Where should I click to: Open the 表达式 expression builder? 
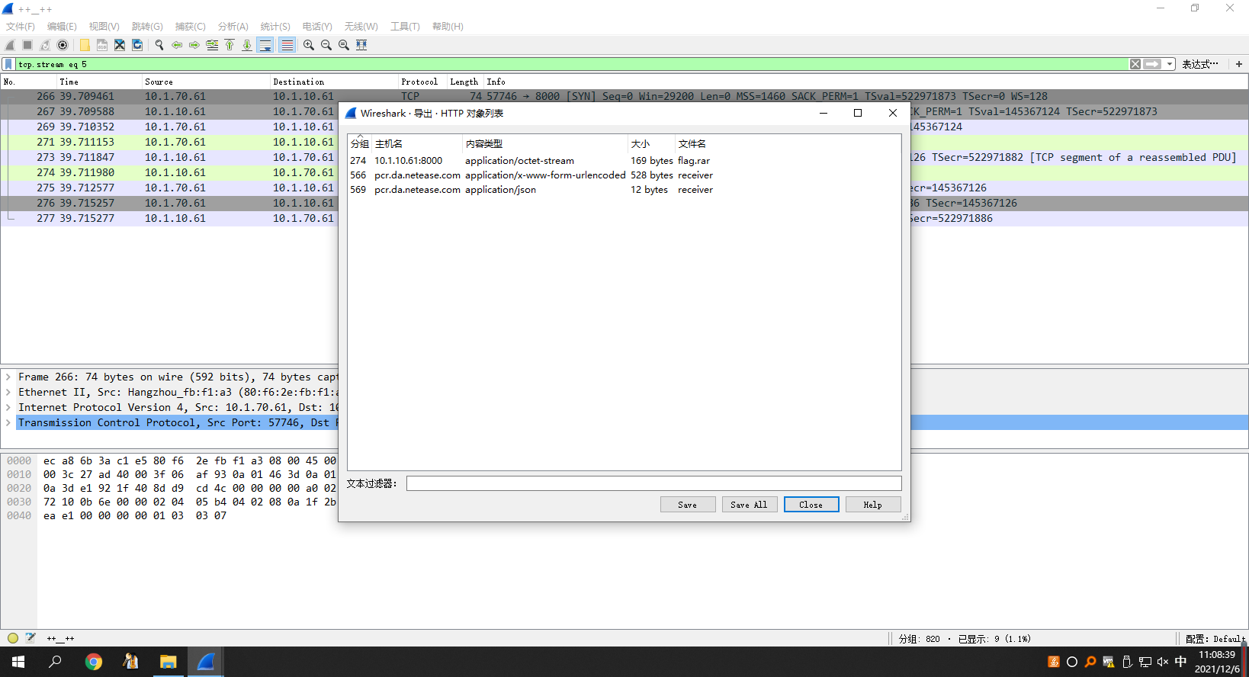(1200, 64)
